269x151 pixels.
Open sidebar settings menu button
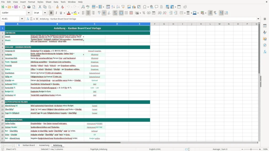click(x=265, y=19)
